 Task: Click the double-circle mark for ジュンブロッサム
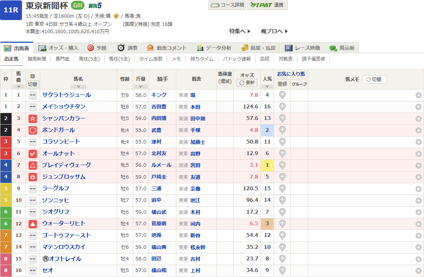[x=33, y=177]
